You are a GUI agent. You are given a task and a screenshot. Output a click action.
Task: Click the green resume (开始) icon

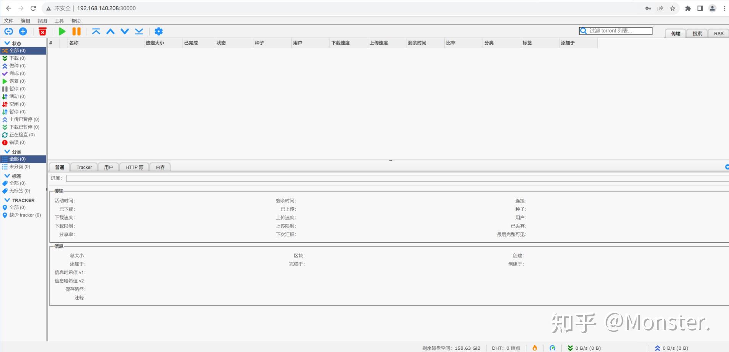[x=62, y=31]
